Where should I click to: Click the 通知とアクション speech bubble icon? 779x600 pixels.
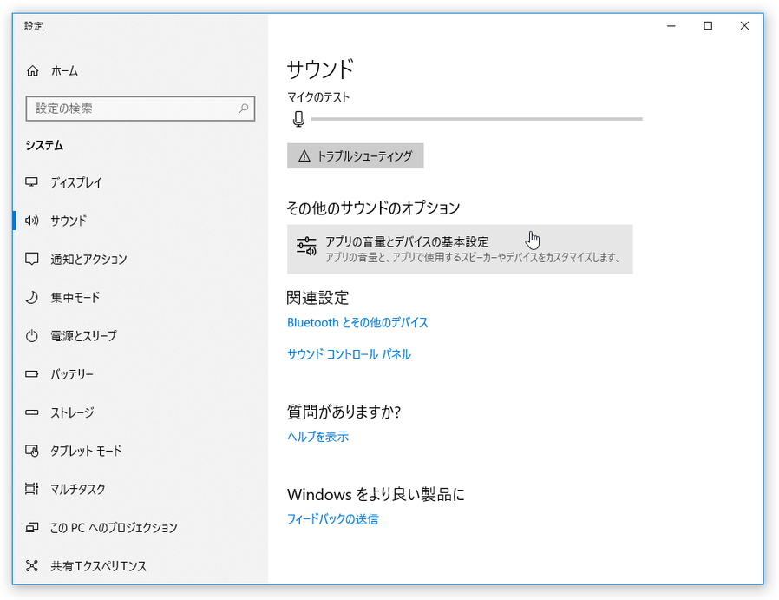(x=32, y=259)
